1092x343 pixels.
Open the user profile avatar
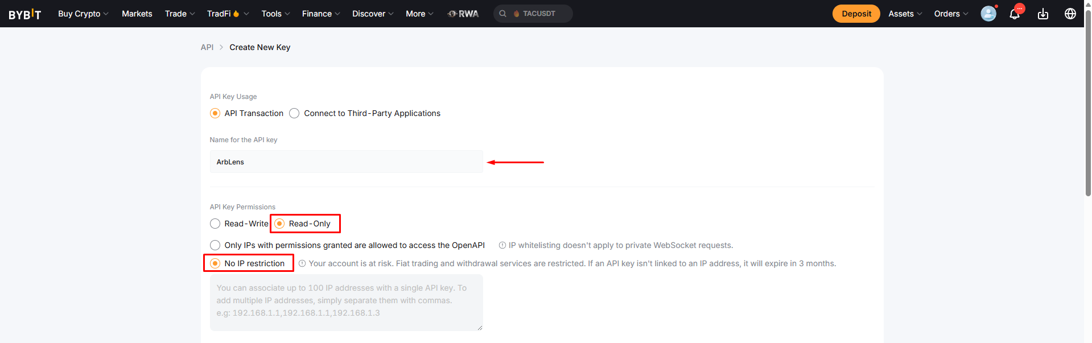(x=988, y=14)
